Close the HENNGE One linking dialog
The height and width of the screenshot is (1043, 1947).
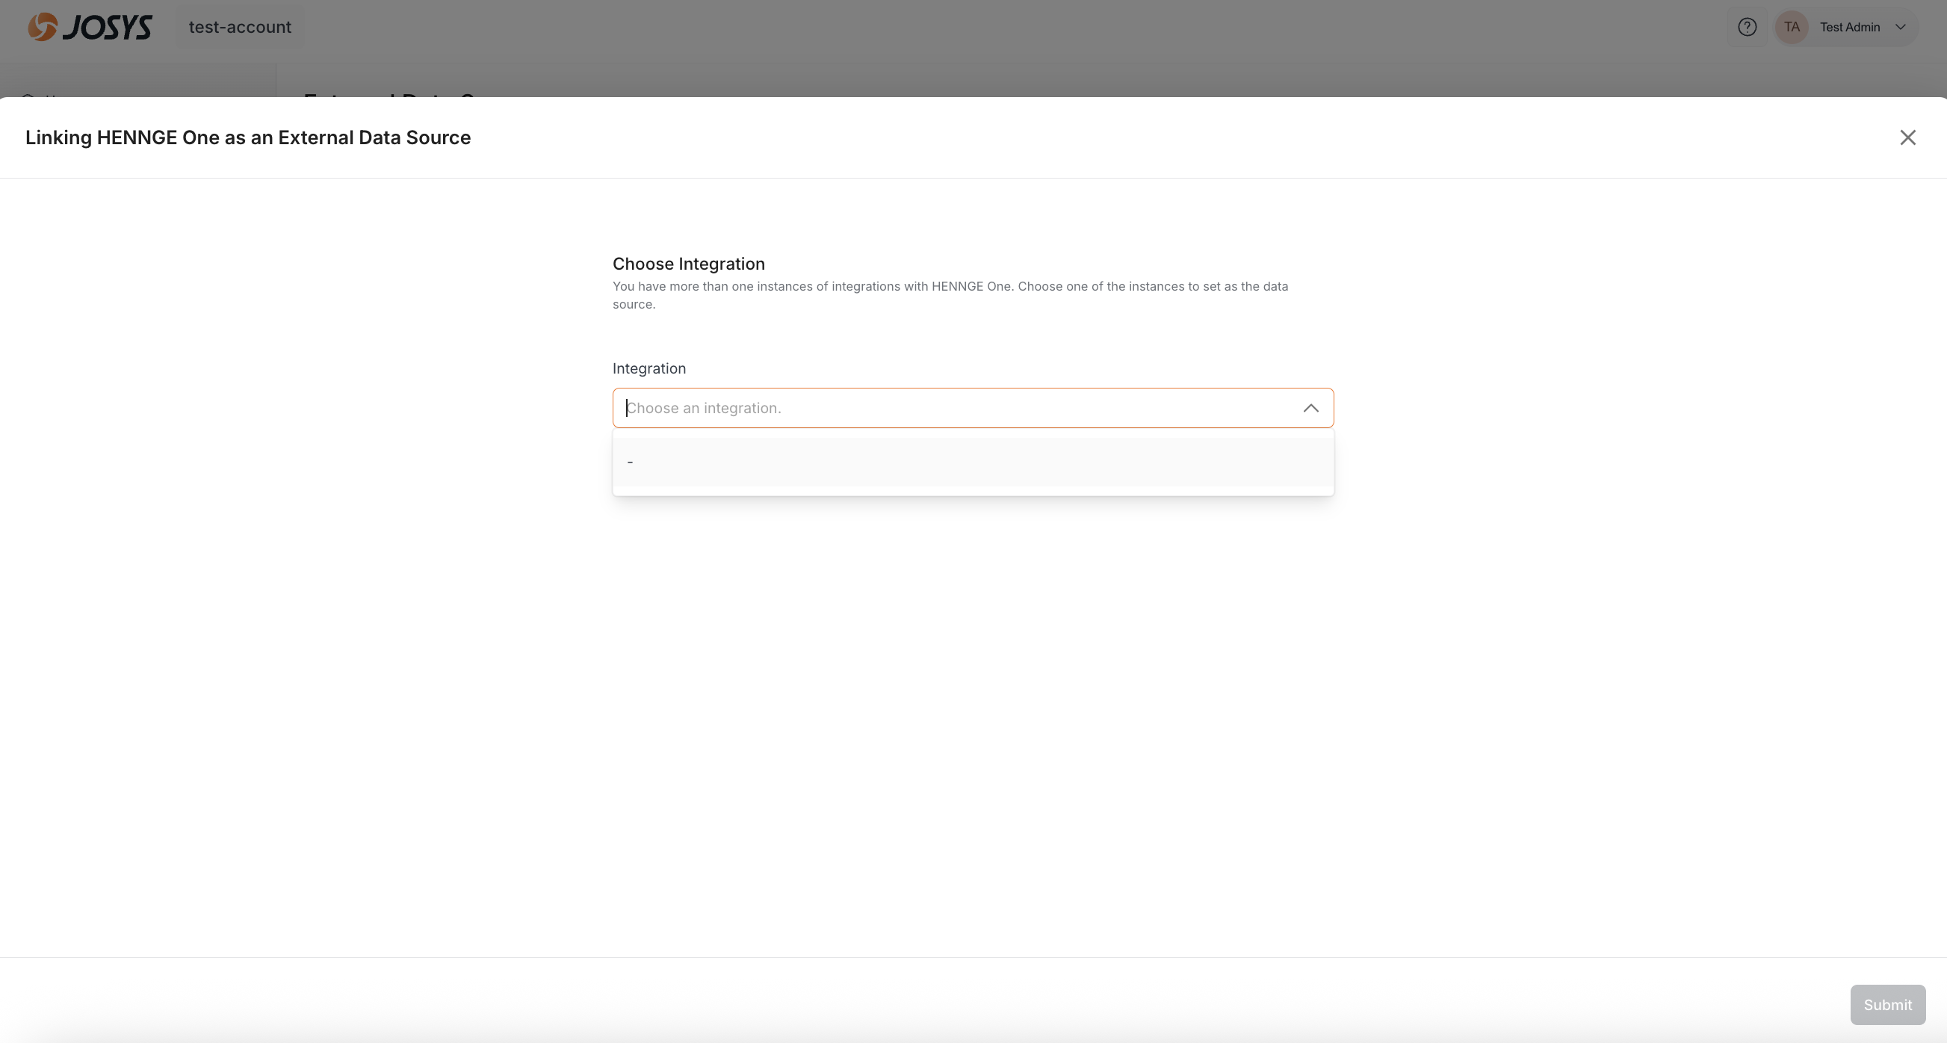coord(1907,137)
